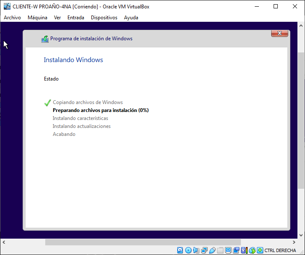Toggle the mouse integration status icon
The image size is (305, 255).
click(x=252, y=250)
